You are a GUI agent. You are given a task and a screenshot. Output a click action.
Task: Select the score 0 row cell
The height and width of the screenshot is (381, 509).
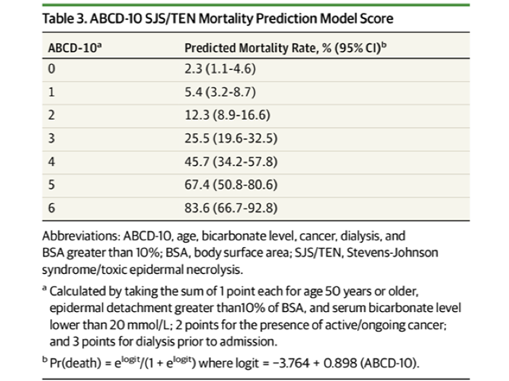pos(53,69)
